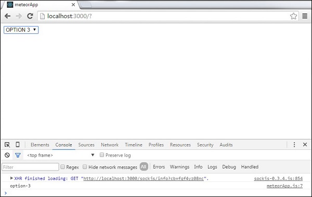
Task: Select the meteorApp tab
Action: point(40,5)
